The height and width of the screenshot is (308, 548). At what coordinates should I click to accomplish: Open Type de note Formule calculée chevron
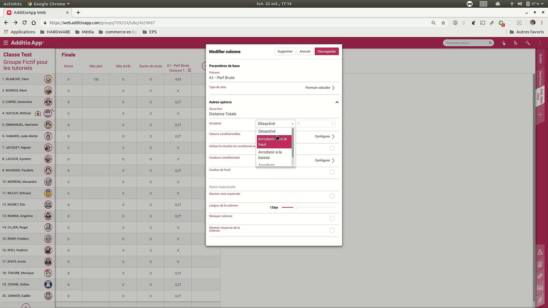click(333, 88)
